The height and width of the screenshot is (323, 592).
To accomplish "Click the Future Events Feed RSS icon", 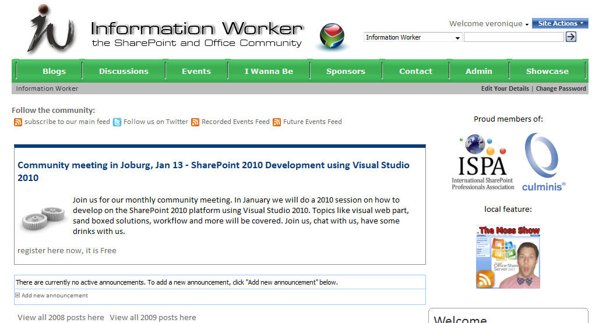I will (x=277, y=122).
